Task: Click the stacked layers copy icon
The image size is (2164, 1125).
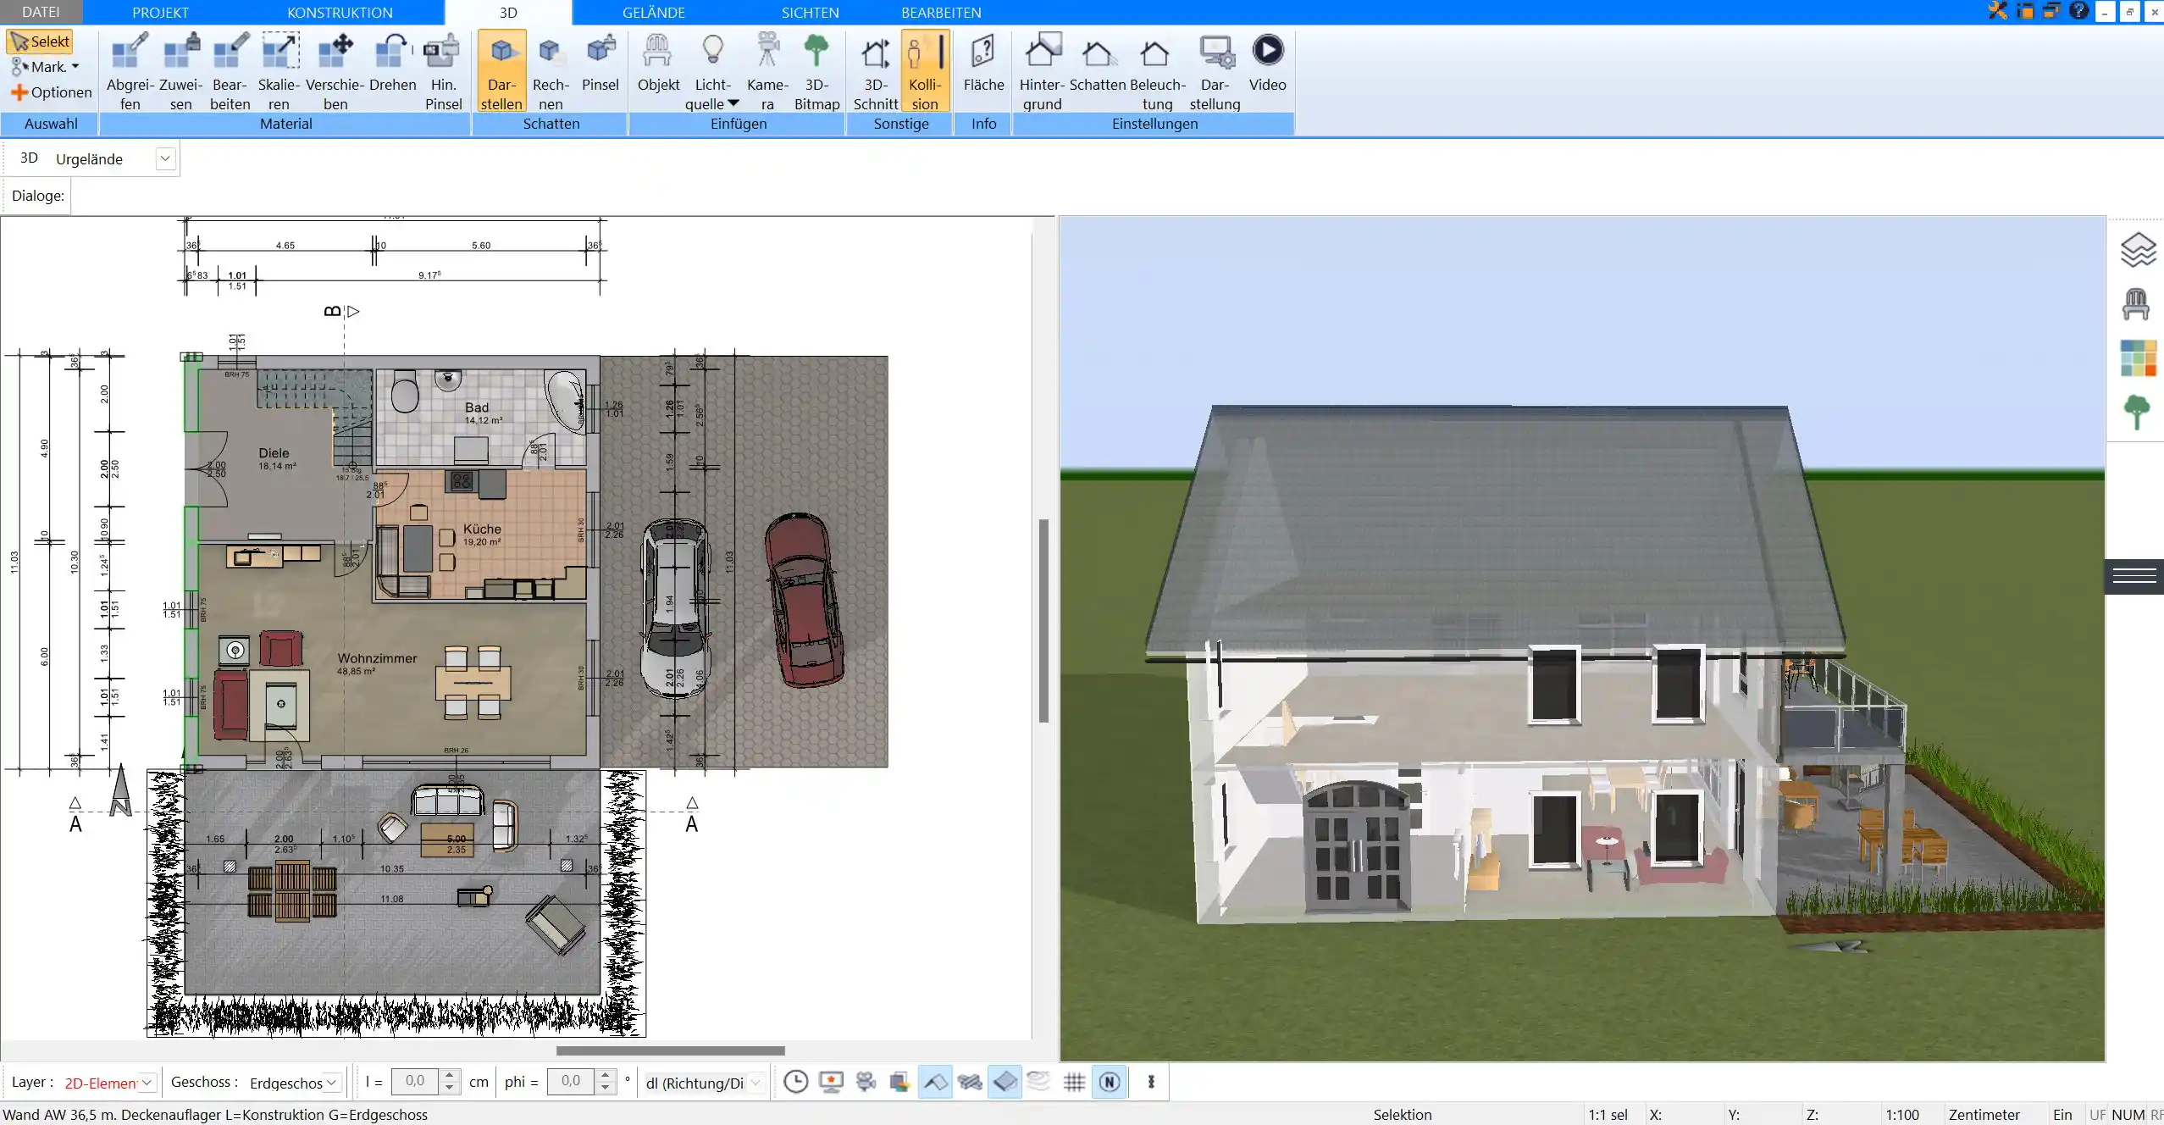Action: coord(899,1082)
